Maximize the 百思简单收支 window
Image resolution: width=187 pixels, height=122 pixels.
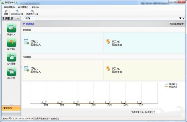pyautogui.click(x=175, y=2)
